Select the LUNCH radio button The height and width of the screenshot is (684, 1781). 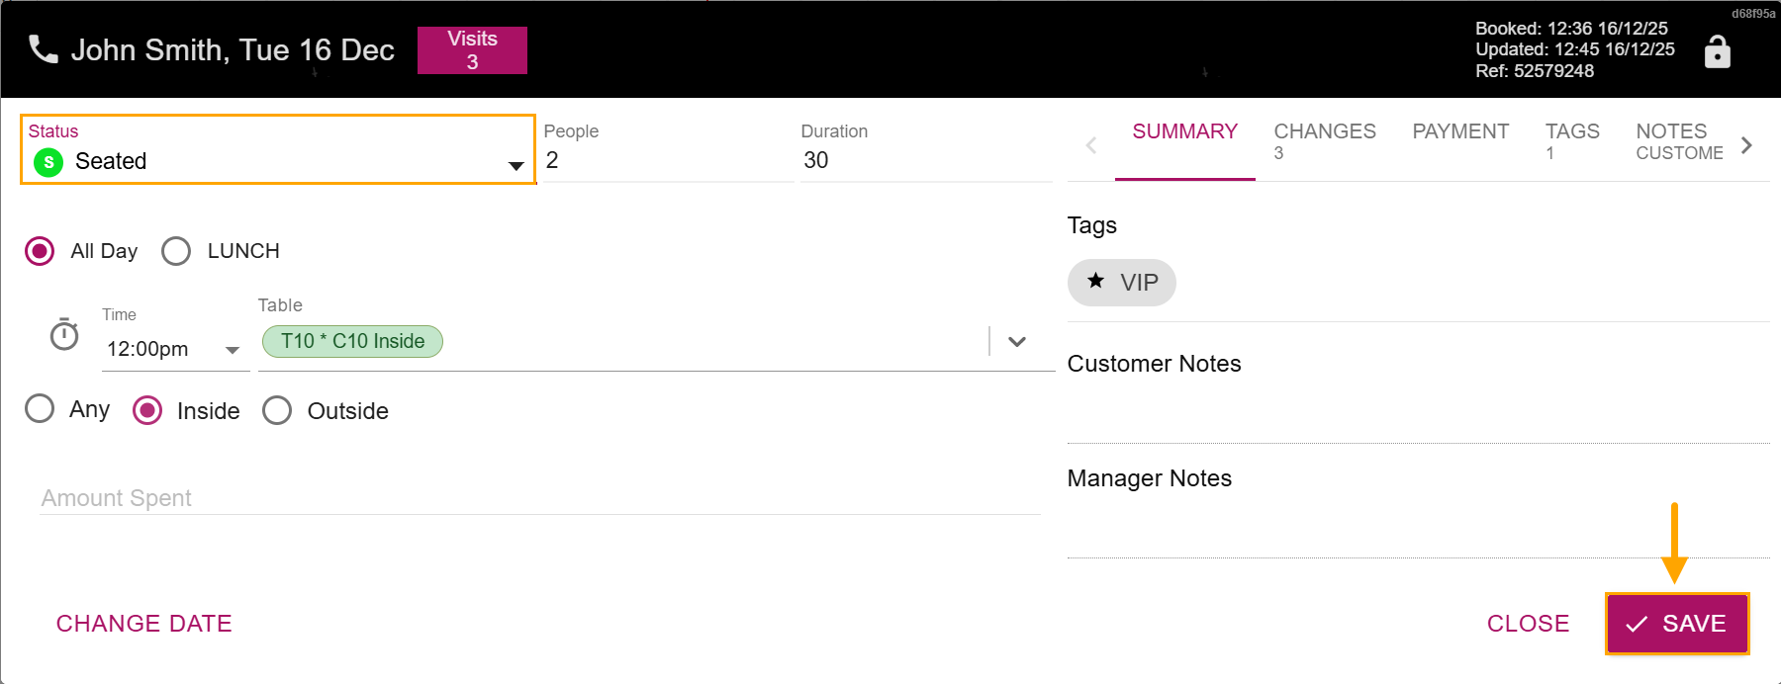tap(176, 251)
